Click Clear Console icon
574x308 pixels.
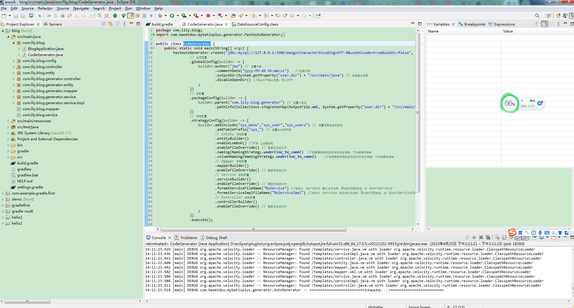coord(497,238)
